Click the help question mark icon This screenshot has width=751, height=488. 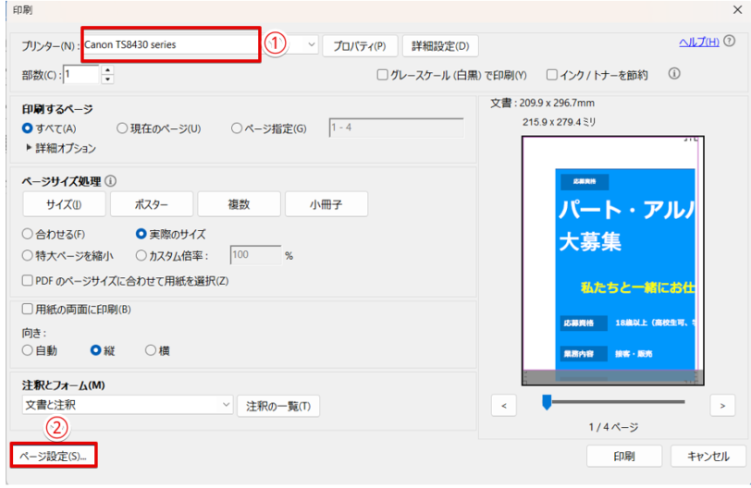coord(729,42)
